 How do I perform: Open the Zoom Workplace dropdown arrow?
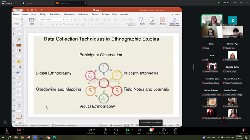click(x=16, y=3)
